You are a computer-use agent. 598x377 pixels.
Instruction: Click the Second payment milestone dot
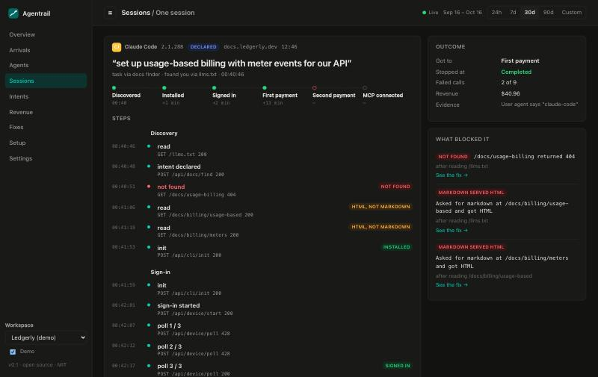[315, 88]
